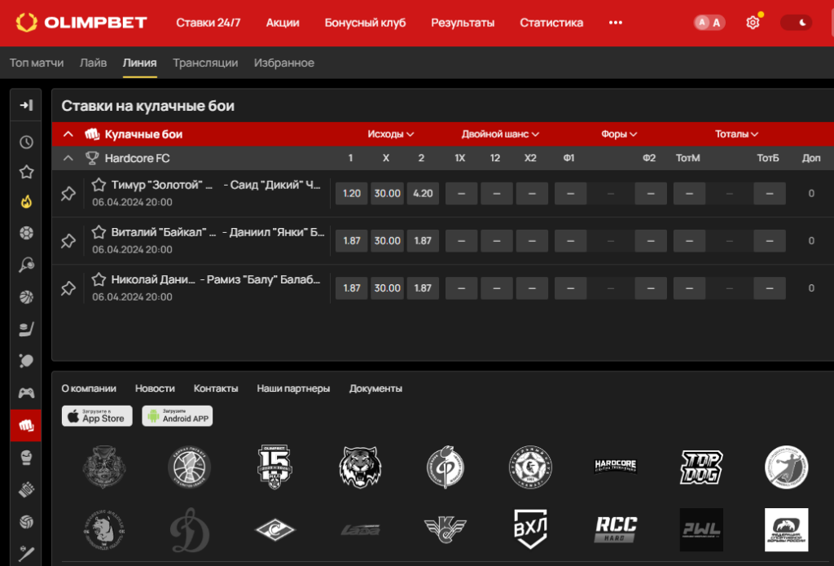Toggle the dark mode moon switch
Screen dimensions: 834x566
[796, 22]
